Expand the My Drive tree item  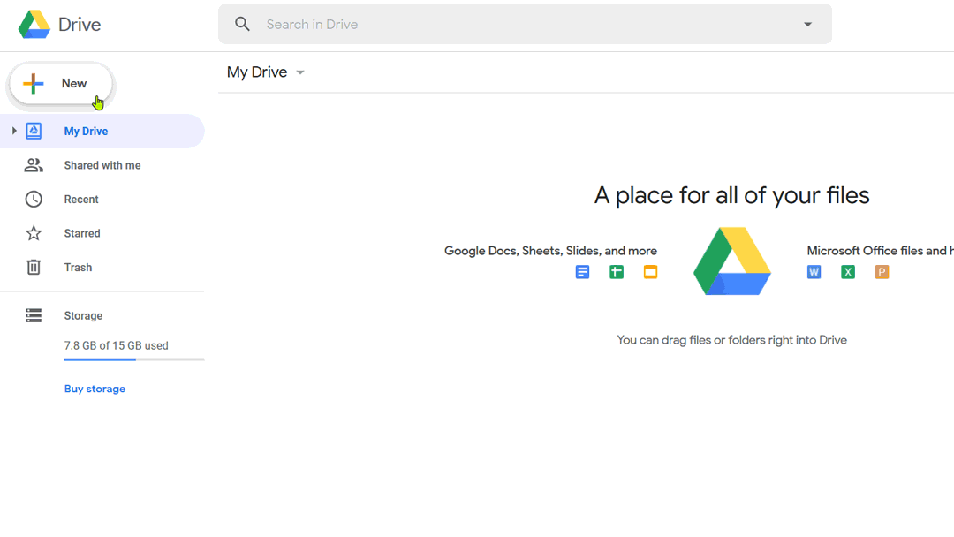[13, 131]
